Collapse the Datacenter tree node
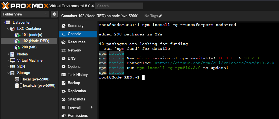The image size is (279, 119). (4, 23)
